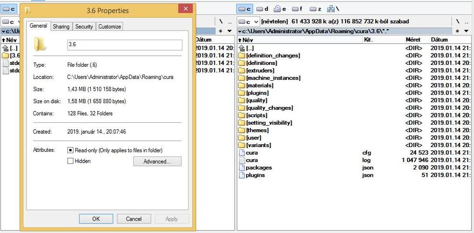Screen dimensions: 474x233
Task: Open the Customize tab
Action: (x=110, y=27)
